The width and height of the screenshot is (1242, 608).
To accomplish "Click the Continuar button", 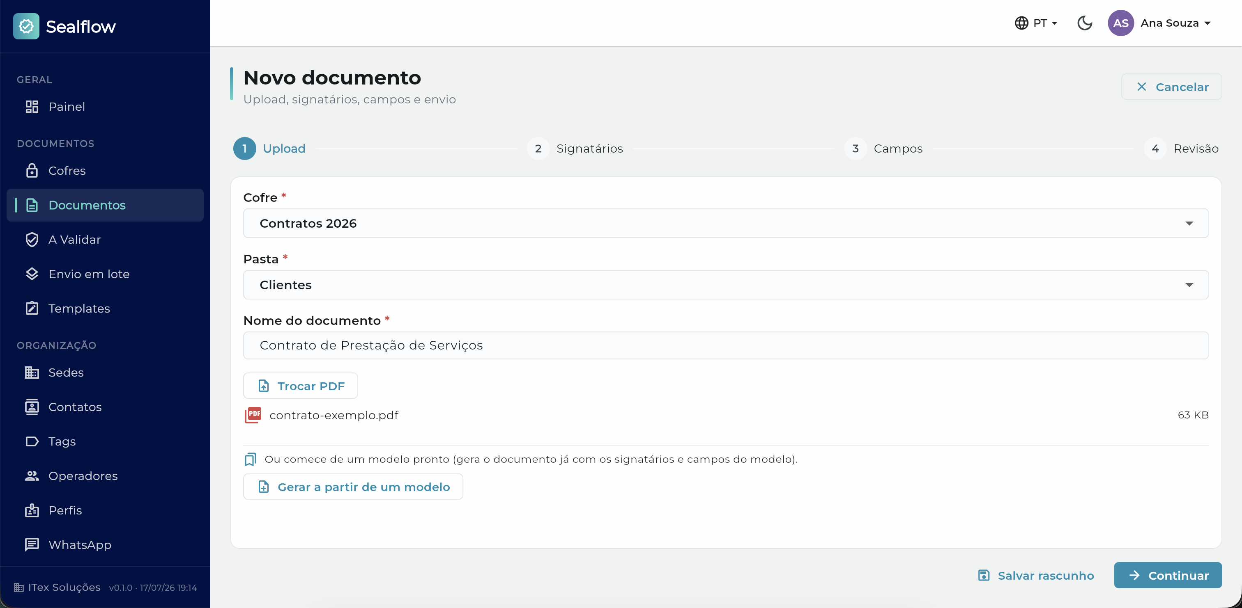I will click(1167, 575).
